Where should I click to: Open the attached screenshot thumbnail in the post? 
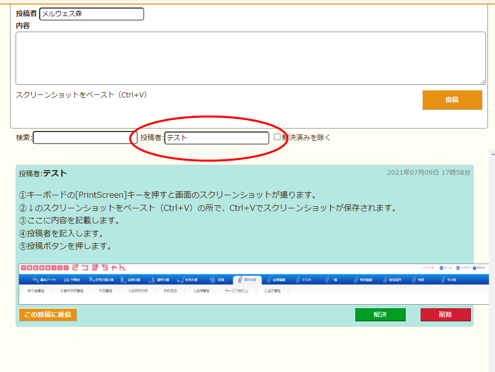(x=254, y=284)
